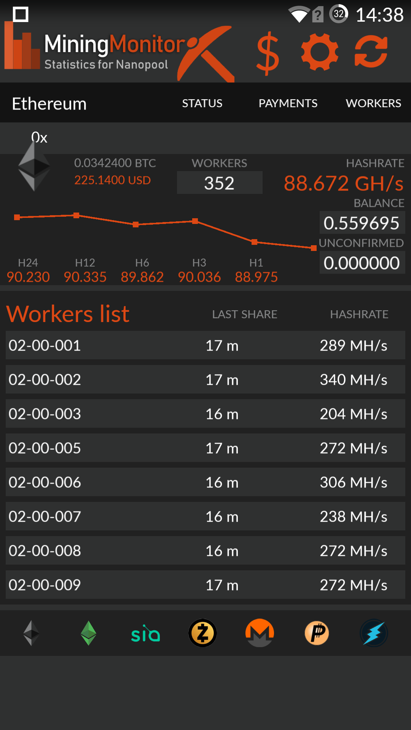Viewport: 411px width, 730px height.
Task: Tap the HASHRATE column header in workers list
Action: click(x=359, y=314)
